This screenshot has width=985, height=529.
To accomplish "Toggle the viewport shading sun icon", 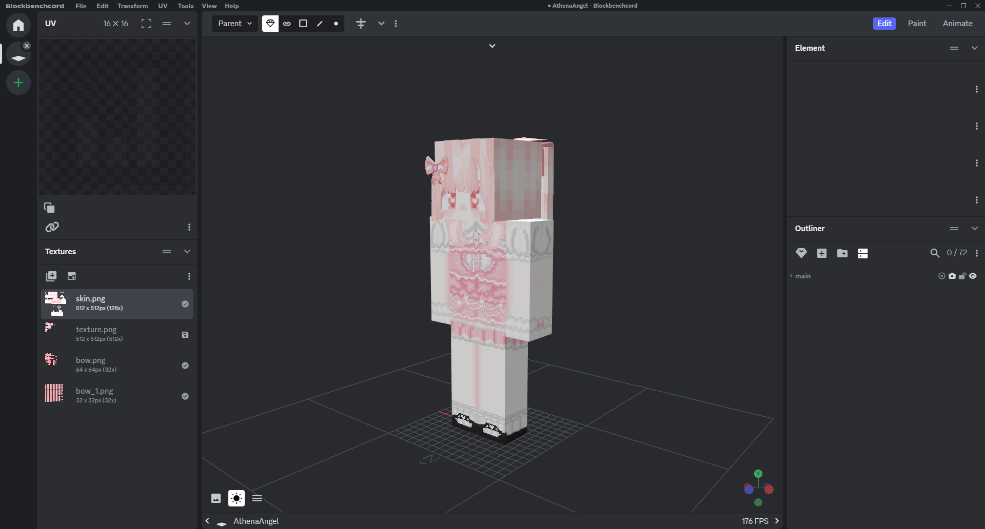I will point(237,498).
